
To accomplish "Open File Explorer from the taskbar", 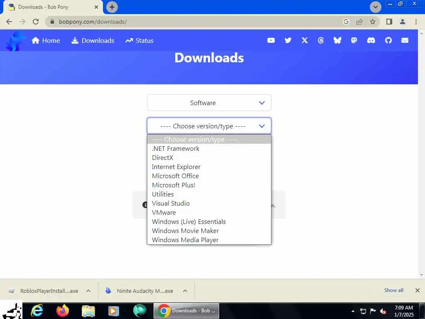I will (x=88, y=311).
